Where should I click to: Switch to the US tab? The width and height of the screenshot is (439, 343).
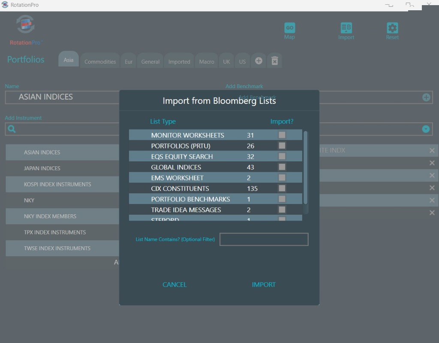click(x=242, y=61)
